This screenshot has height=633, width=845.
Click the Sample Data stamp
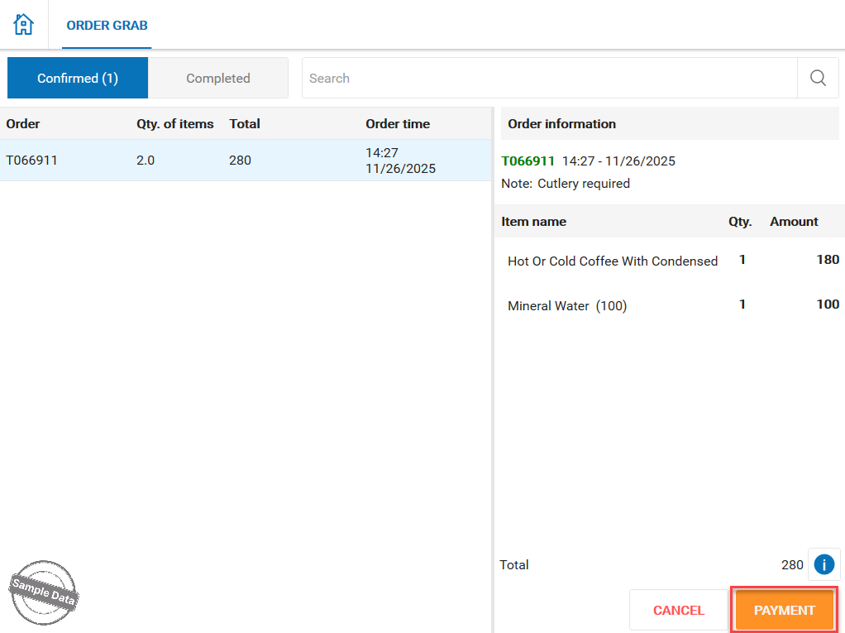tap(44, 586)
